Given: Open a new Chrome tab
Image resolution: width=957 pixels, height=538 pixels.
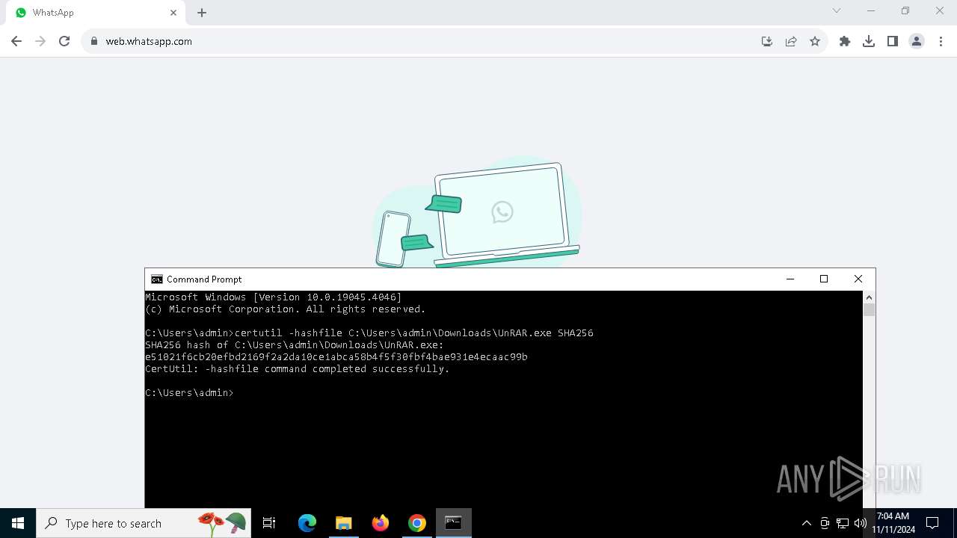Looking at the screenshot, I should [202, 13].
